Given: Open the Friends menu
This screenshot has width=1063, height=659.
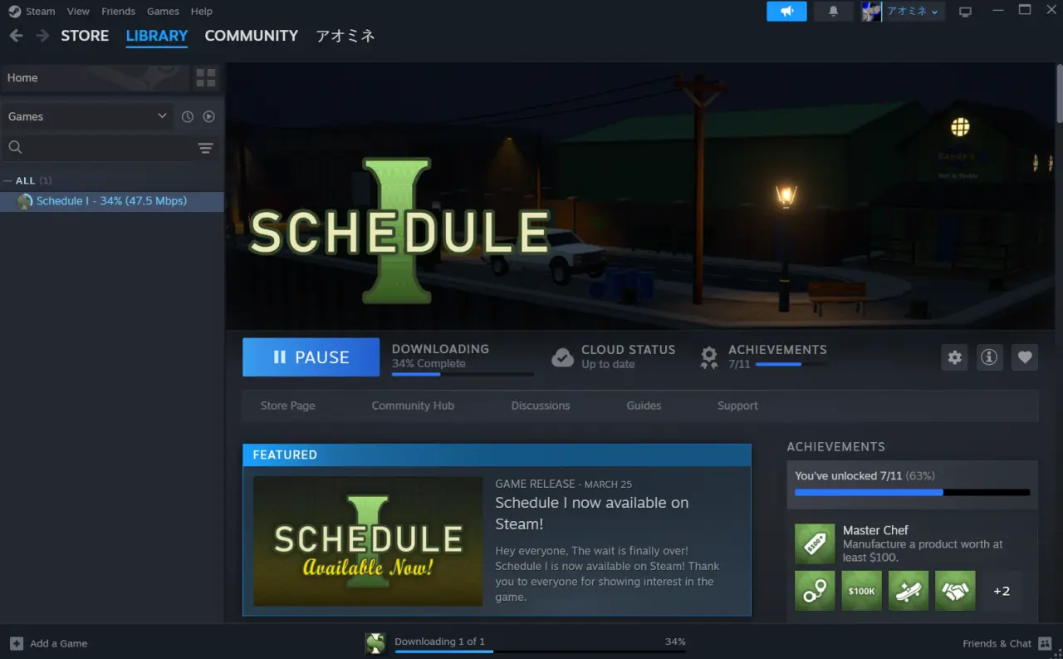Looking at the screenshot, I should tap(118, 12).
